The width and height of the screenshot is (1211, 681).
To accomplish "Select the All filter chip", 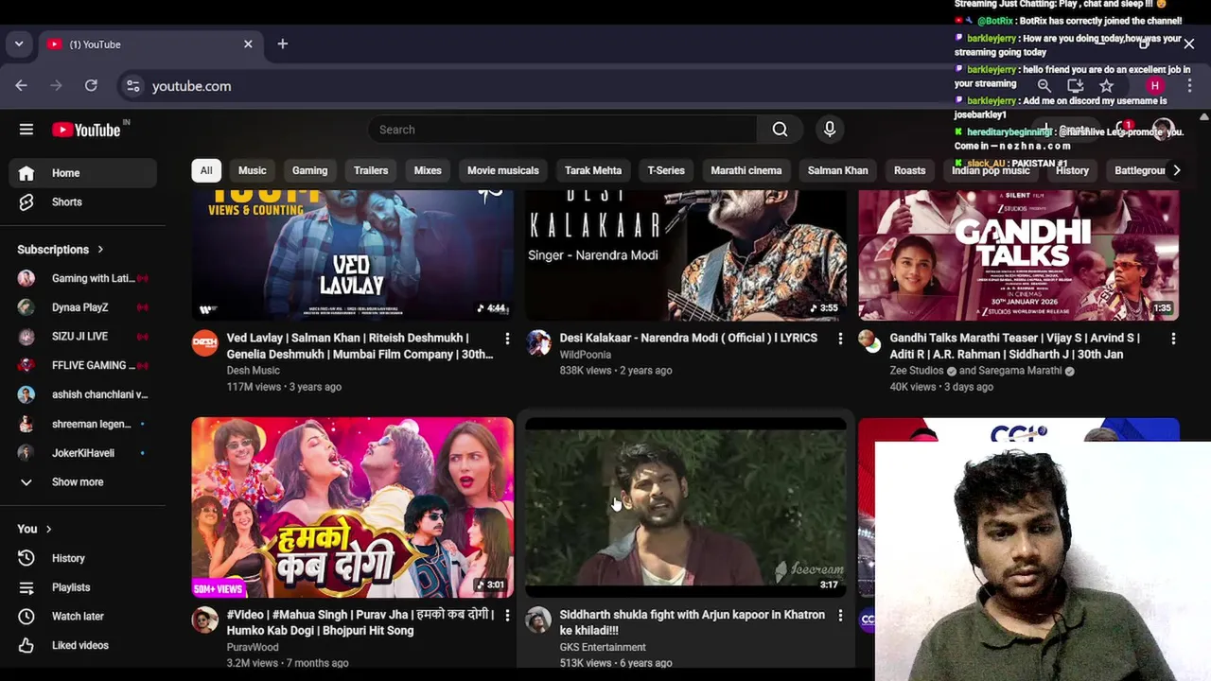I will click(x=206, y=170).
